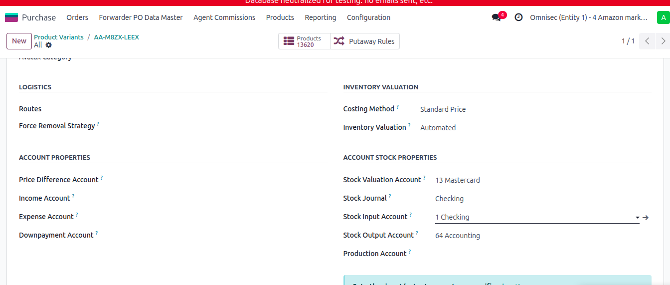Open the messages chat icon
670x285 pixels.
497,17
